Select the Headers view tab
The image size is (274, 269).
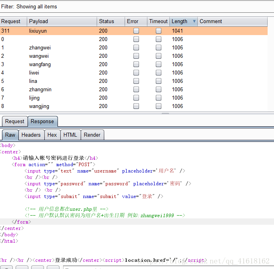click(x=31, y=135)
